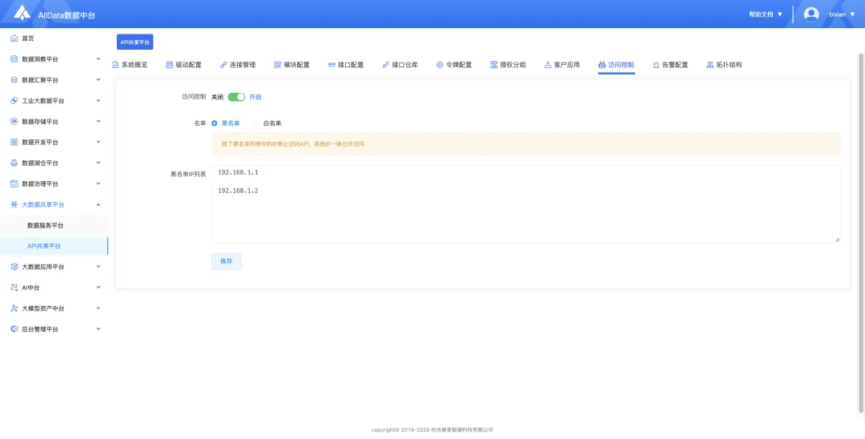This screenshot has height=439, width=865.
Task: Collapse 大数据共享平台 with its chevron
Action: pos(99,204)
